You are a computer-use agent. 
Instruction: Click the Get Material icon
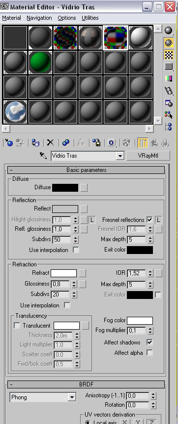click(8, 142)
